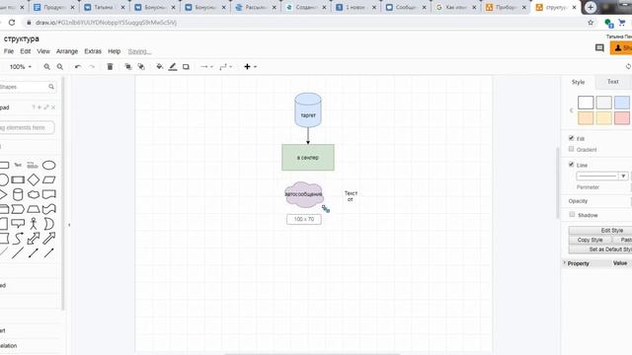
Task: Open a new browser tab
Action: [x=591, y=7]
